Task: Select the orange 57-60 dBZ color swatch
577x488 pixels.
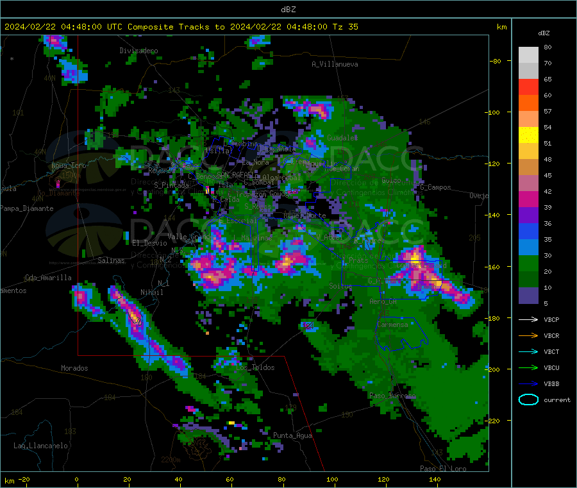Action: click(528, 103)
